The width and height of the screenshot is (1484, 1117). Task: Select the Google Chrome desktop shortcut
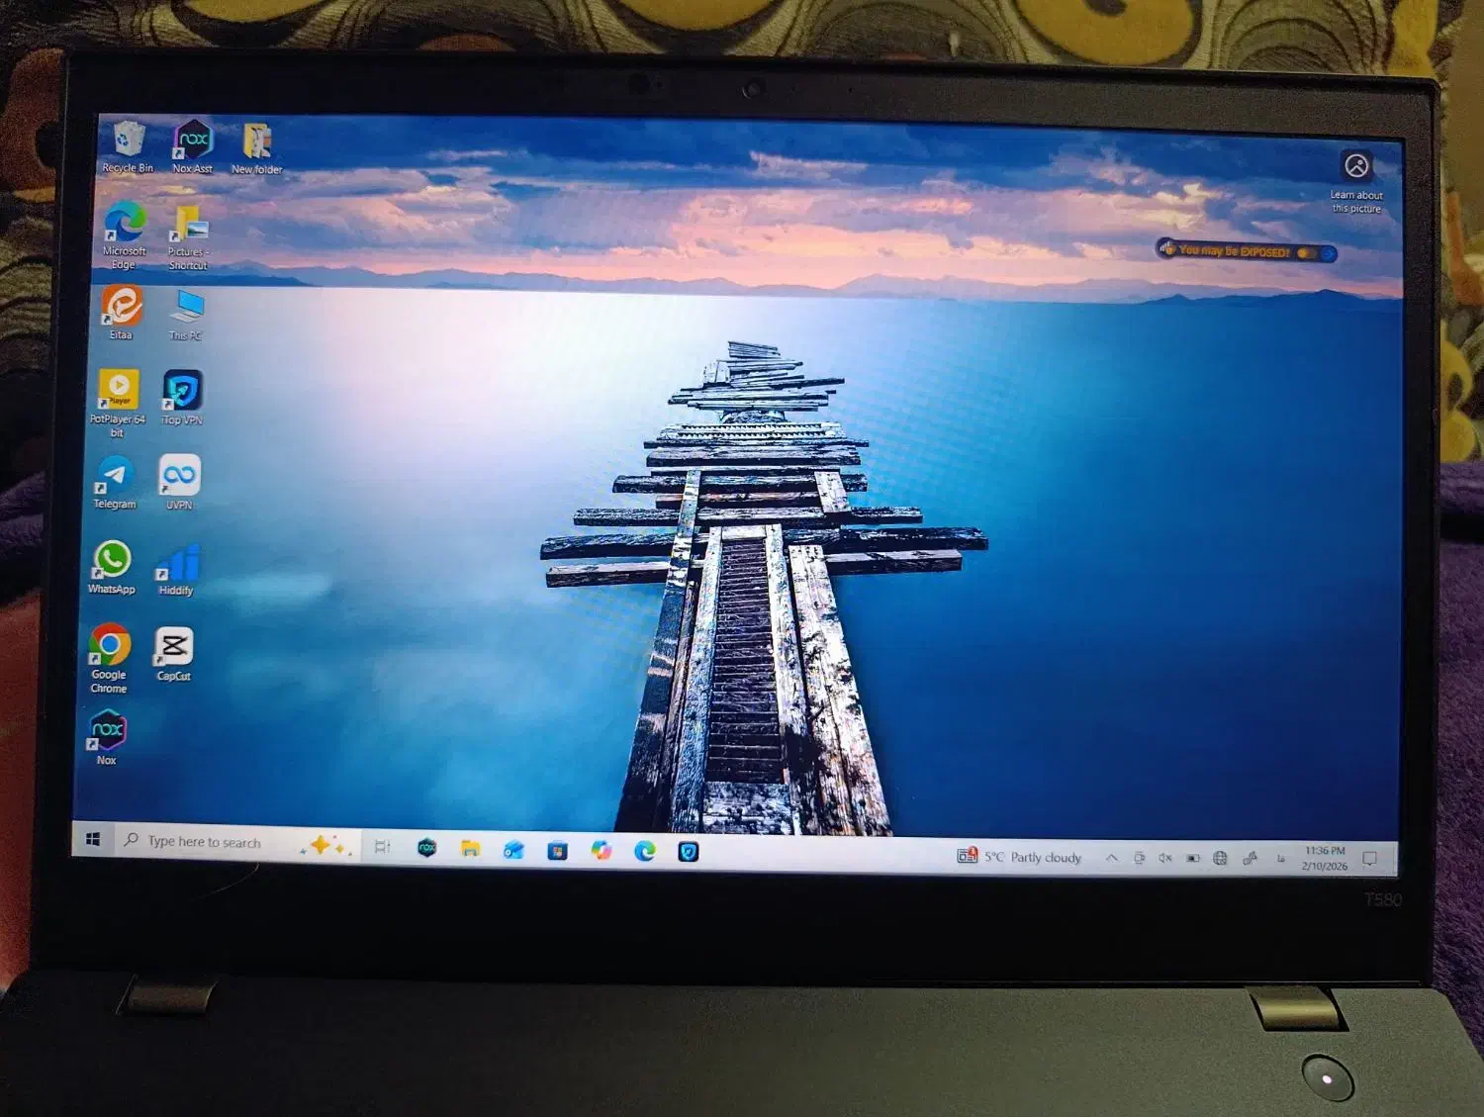(110, 648)
